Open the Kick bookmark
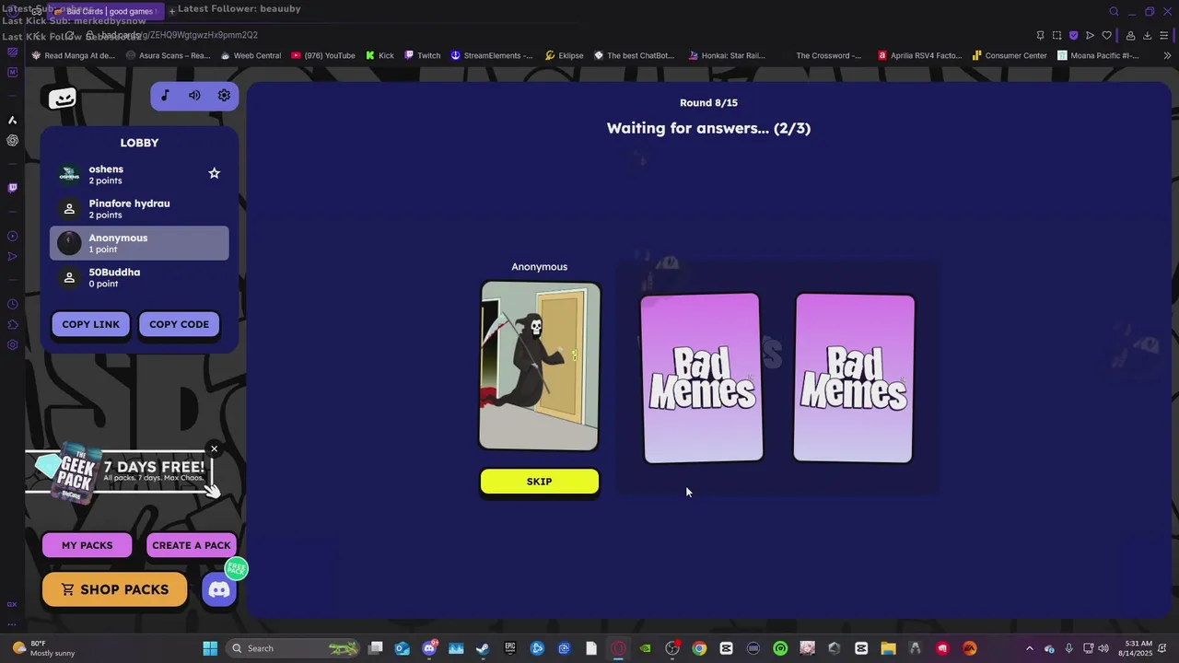This screenshot has height=663, width=1179. (x=379, y=55)
